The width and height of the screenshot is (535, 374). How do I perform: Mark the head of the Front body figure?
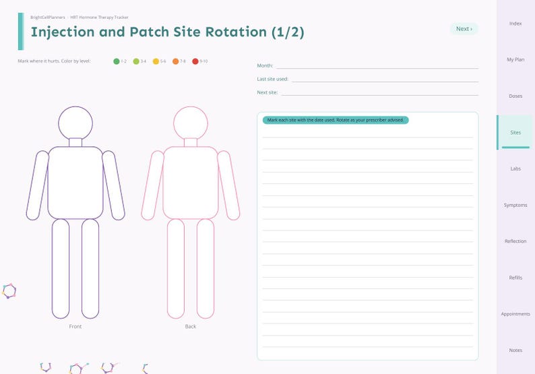(75, 123)
